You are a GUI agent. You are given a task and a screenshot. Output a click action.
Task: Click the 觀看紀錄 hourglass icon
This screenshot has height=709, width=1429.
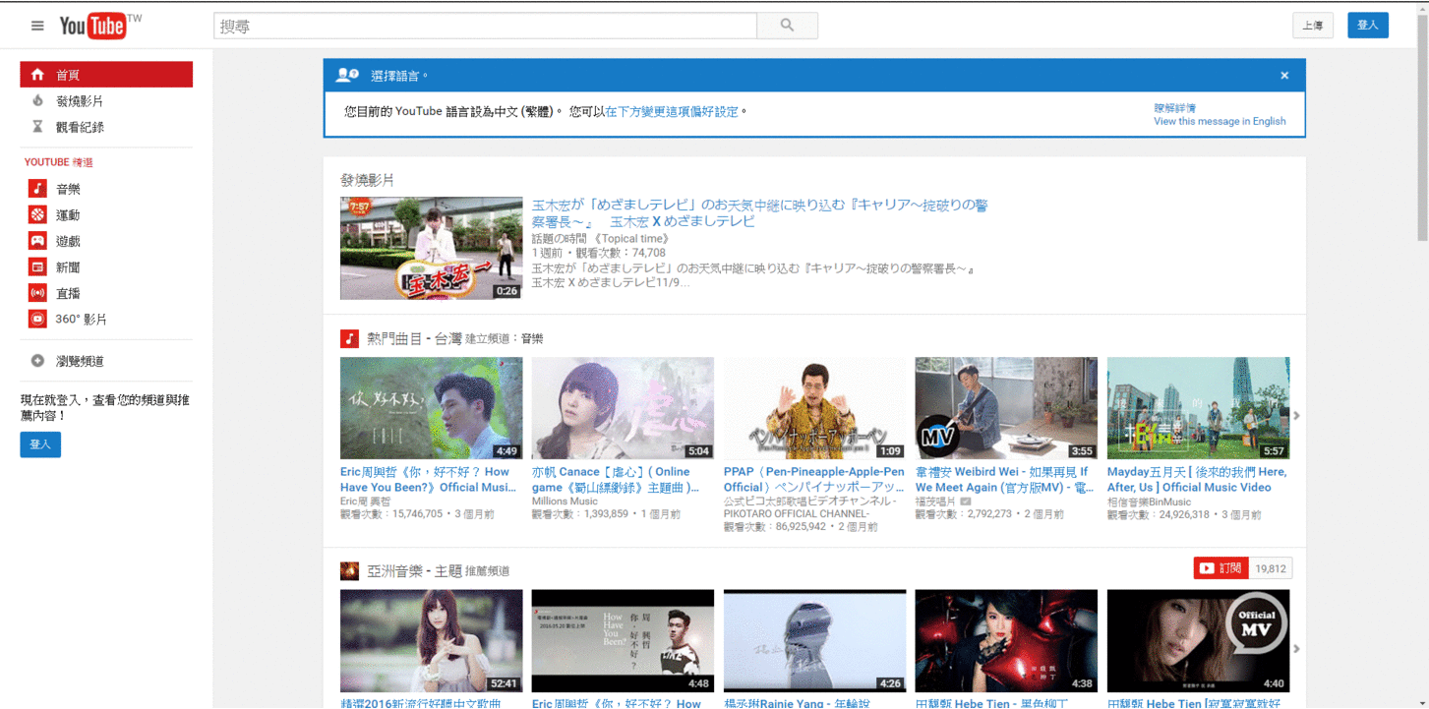click(37, 127)
